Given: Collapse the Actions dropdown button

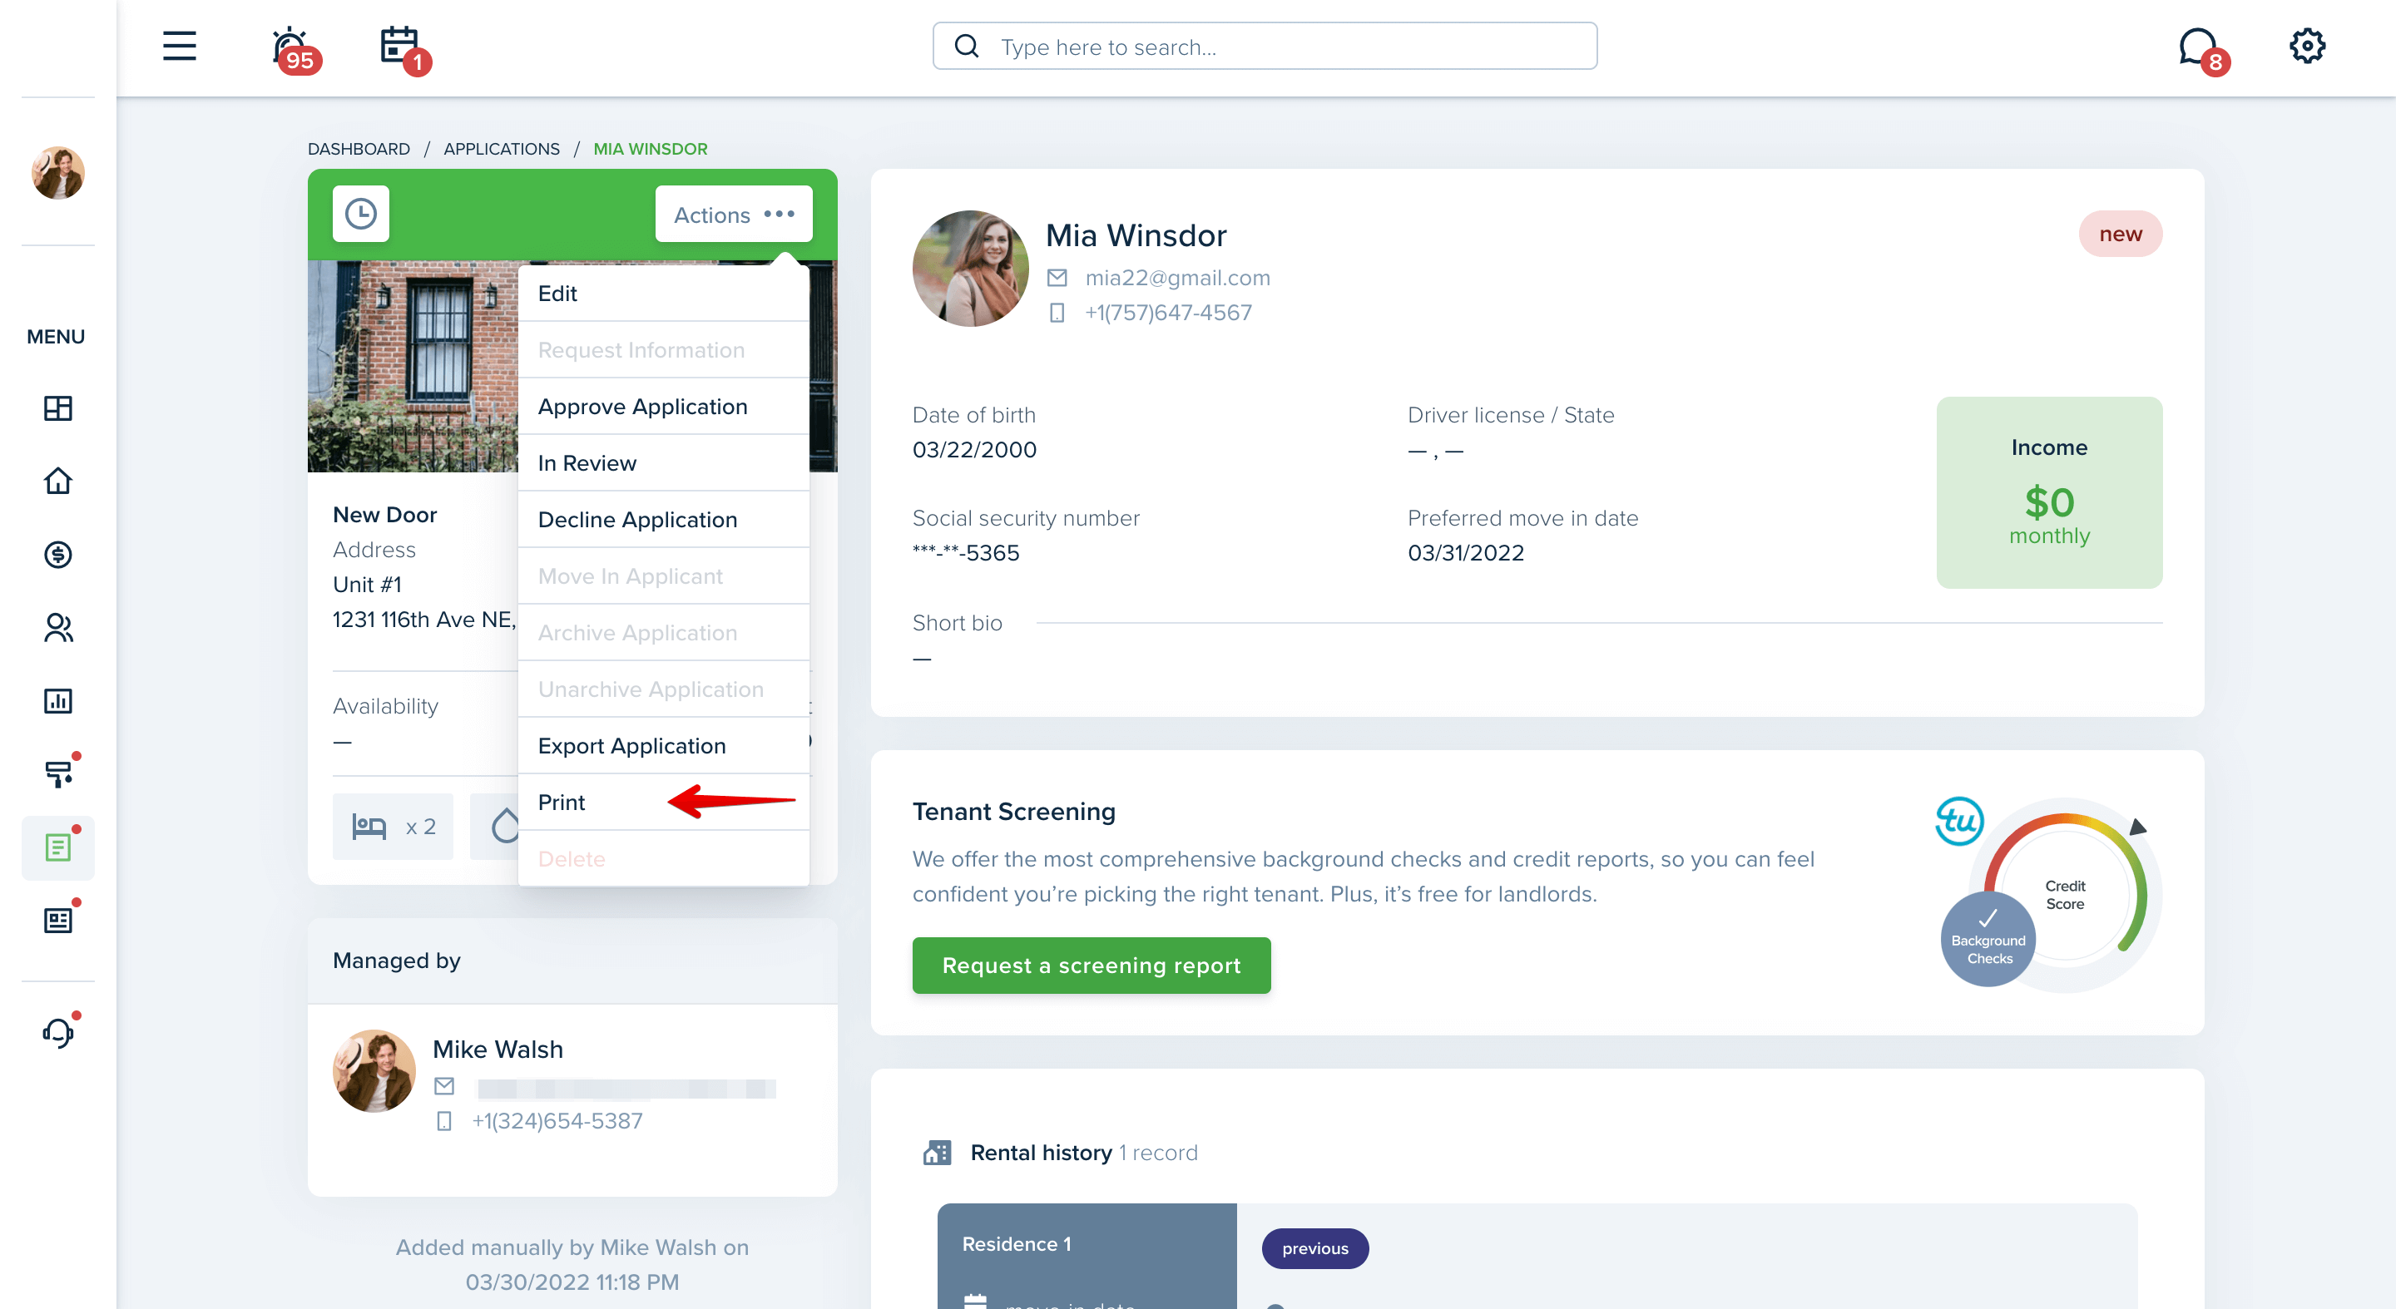Looking at the screenshot, I should point(734,214).
